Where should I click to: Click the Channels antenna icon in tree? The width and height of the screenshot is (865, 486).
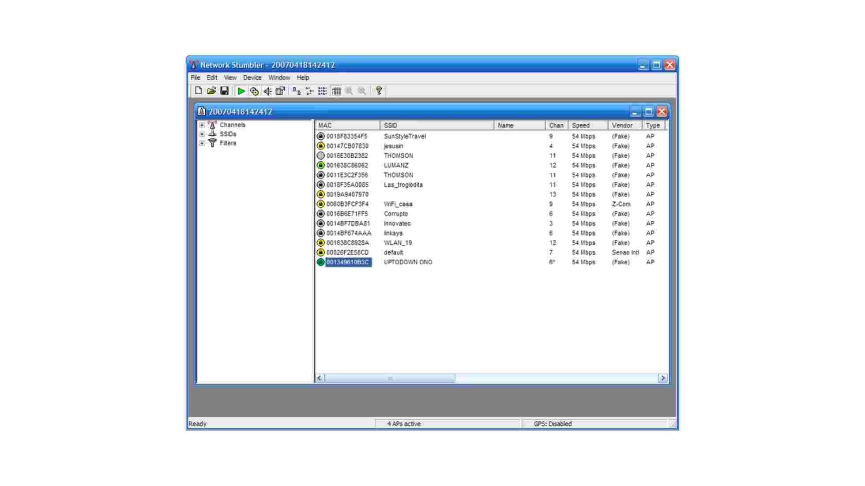[212, 125]
